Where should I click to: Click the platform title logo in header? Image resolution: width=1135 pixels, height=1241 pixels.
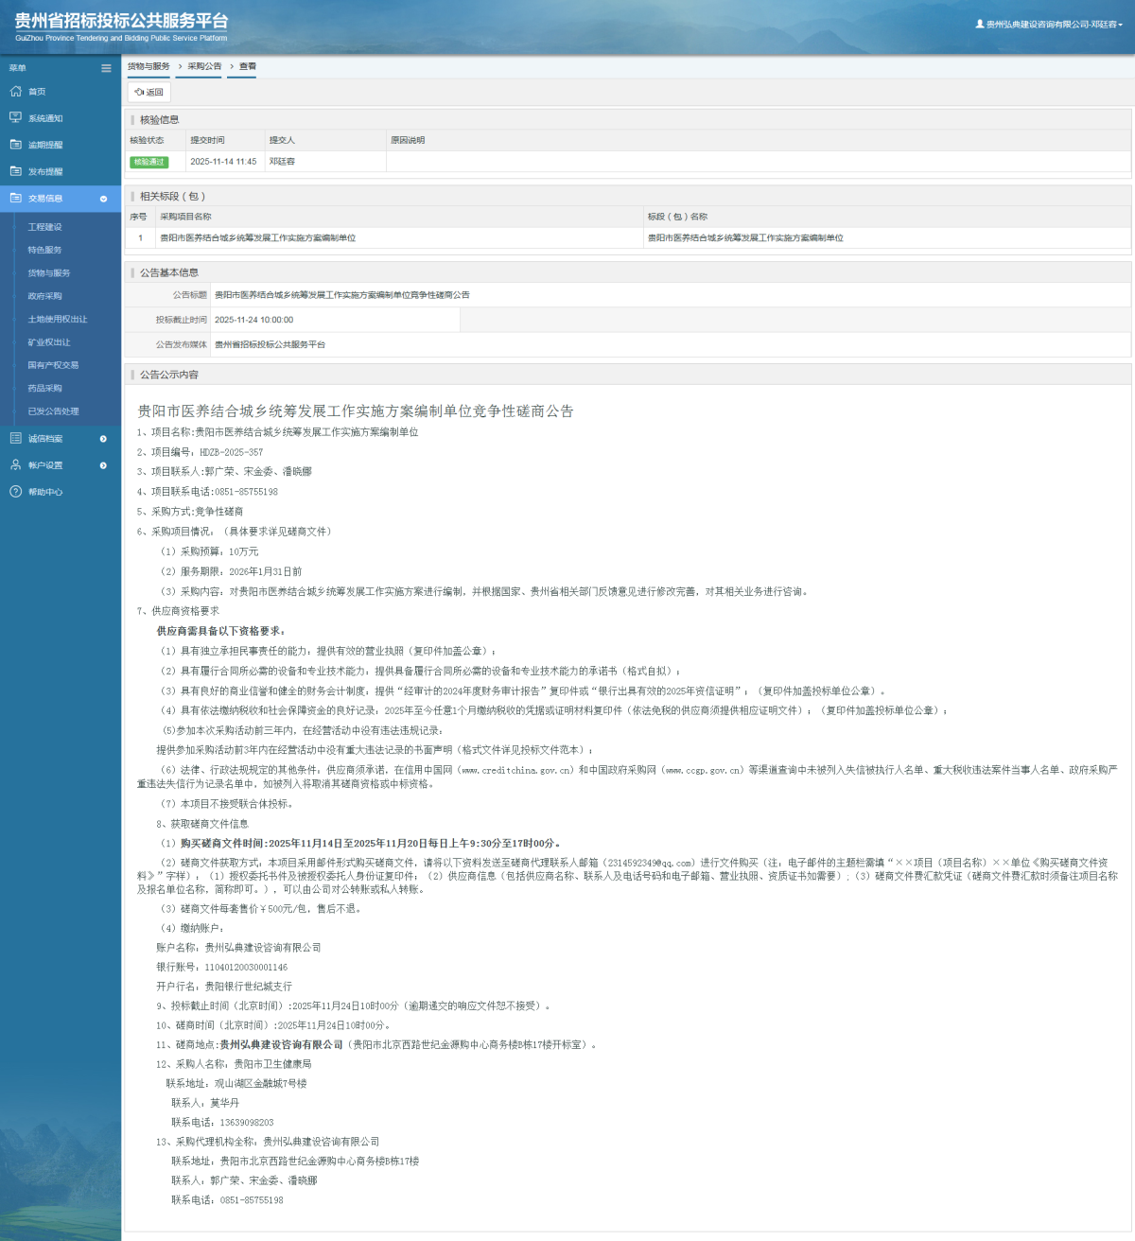coord(121,26)
